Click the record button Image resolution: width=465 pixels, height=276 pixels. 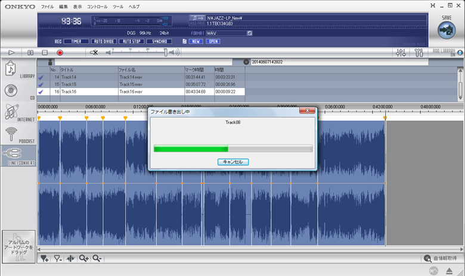coord(60,53)
